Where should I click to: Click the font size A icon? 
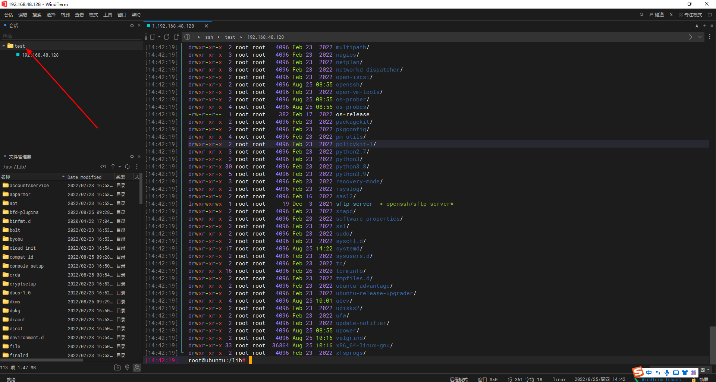click(697, 26)
